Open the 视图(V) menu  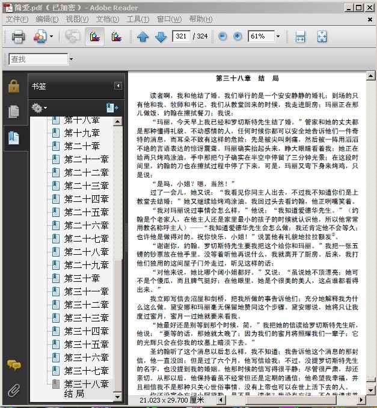(77, 19)
